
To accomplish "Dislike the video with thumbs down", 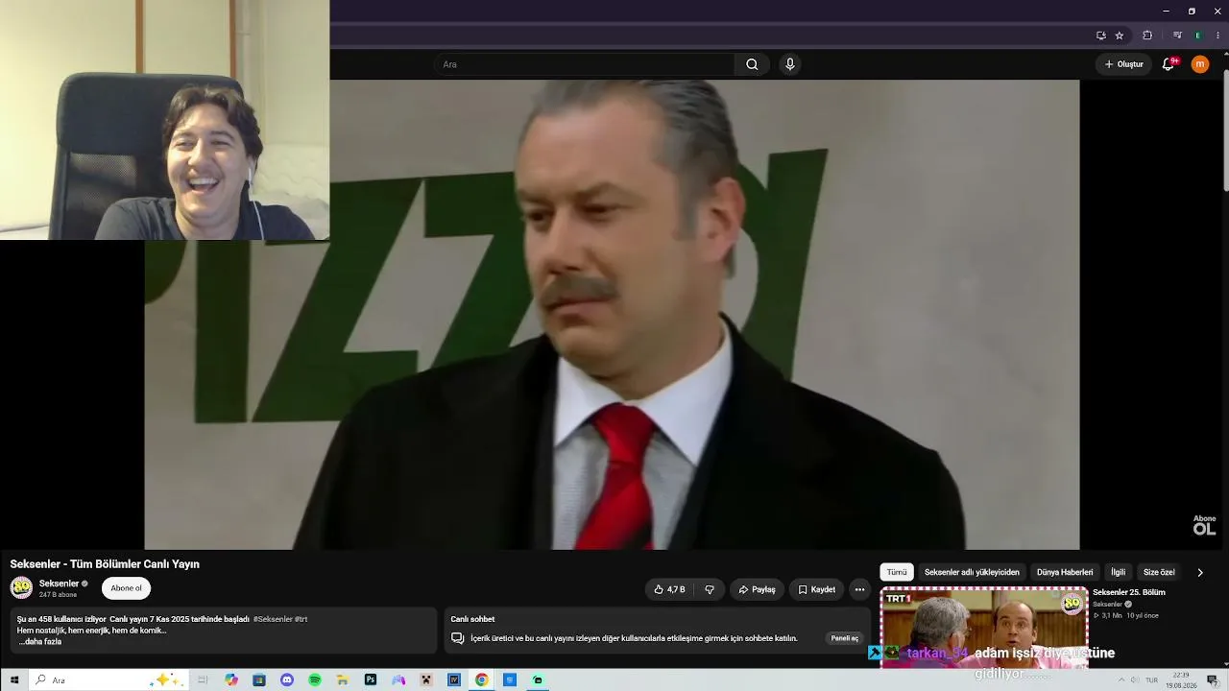I will point(710,589).
